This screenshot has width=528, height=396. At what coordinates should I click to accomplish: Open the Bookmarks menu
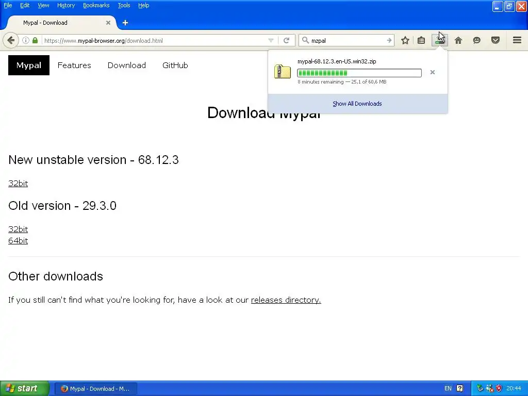[96, 5]
